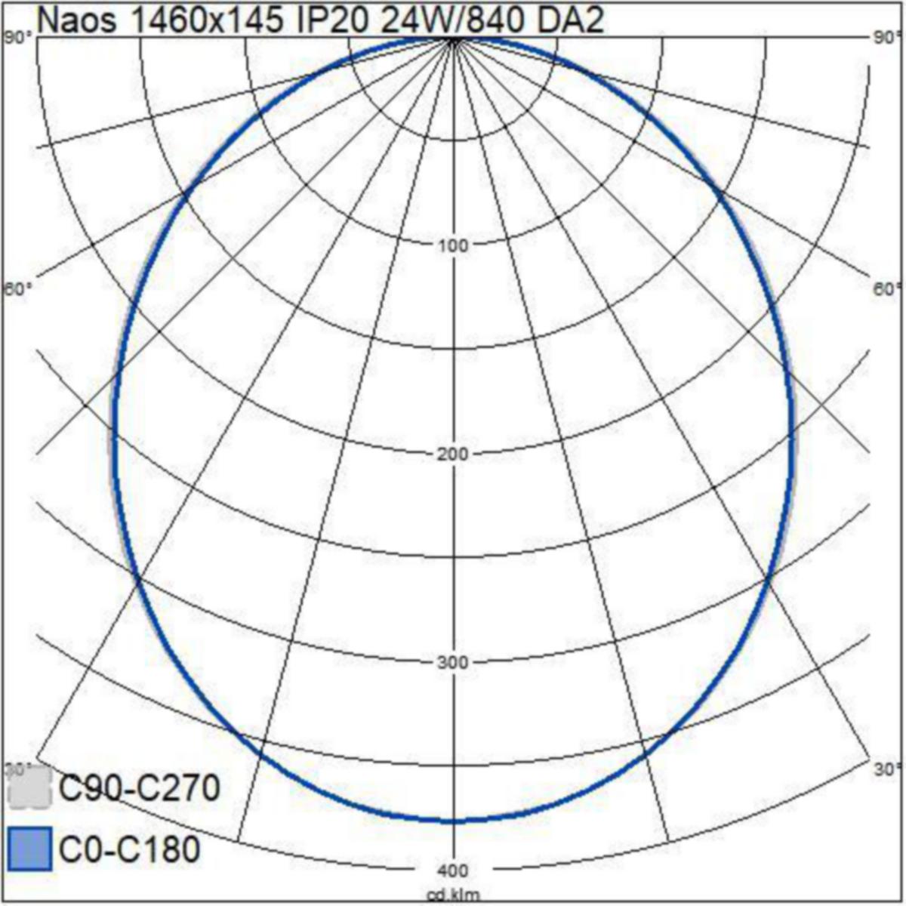Click the right 30° angle label

click(888, 768)
